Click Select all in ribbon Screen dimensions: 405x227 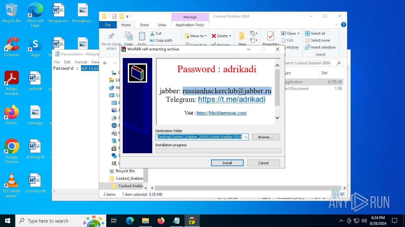tap(315, 33)
